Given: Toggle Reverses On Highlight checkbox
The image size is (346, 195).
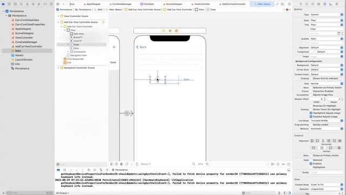Looking at the screenshot, I should coord(311,106).
